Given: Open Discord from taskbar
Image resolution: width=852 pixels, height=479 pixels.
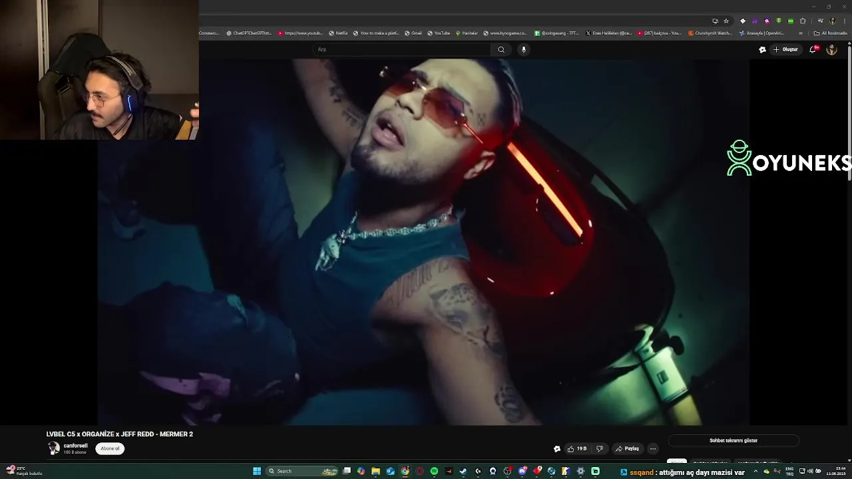Looking at the screenshot, I should point(523,471).
